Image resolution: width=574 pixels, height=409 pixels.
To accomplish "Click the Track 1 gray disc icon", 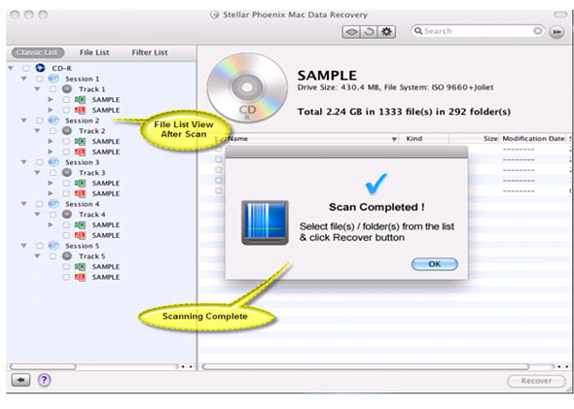I will (66, 88).
